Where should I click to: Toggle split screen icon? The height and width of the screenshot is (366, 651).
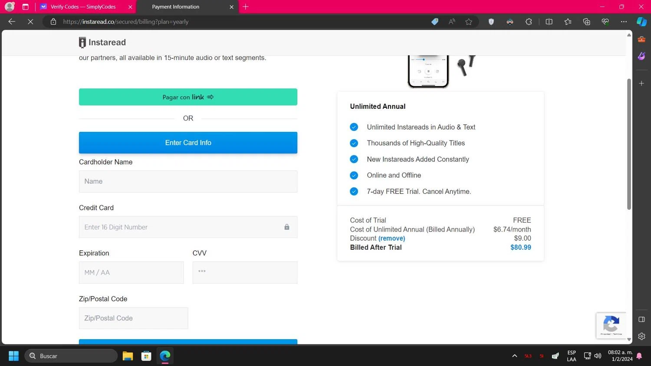pyautogui.click(x=549, y=22)
